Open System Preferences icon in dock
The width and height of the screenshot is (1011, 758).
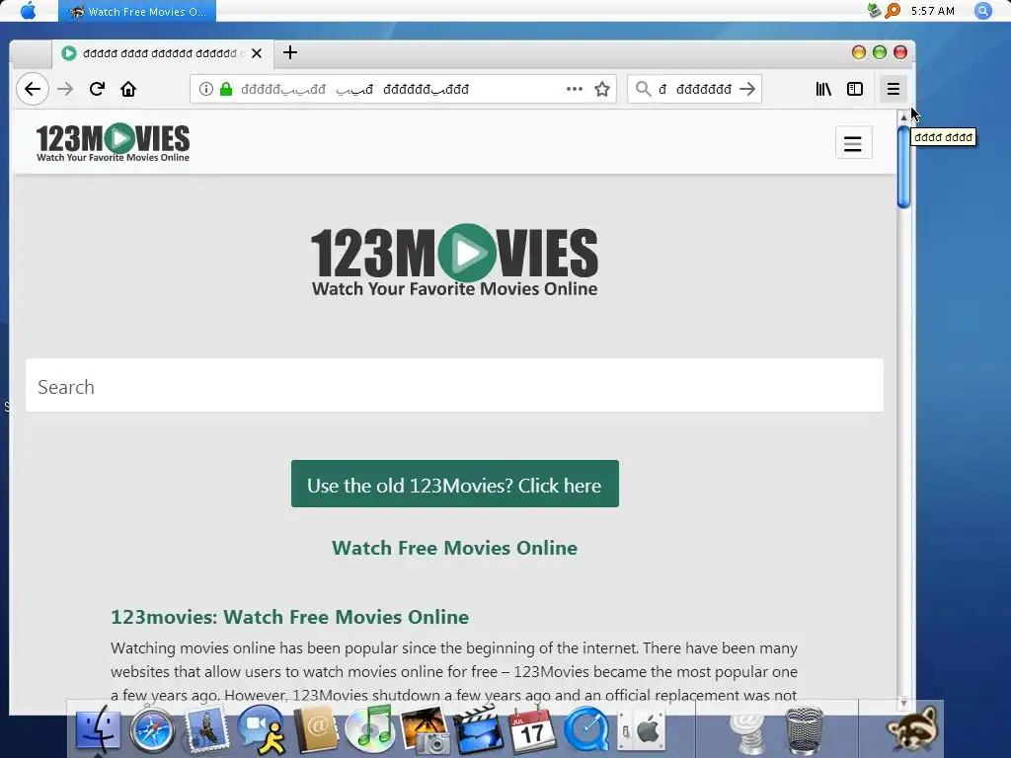click(641, 729)
